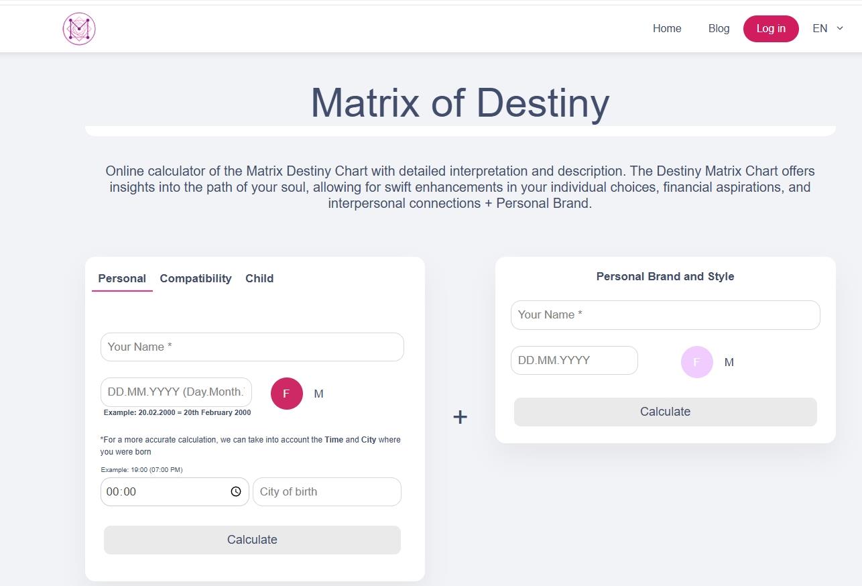The image size is (862, 586).
Task: Navigate to Home from the top menu
Action: pyautogui.click(x=666, y=28)
